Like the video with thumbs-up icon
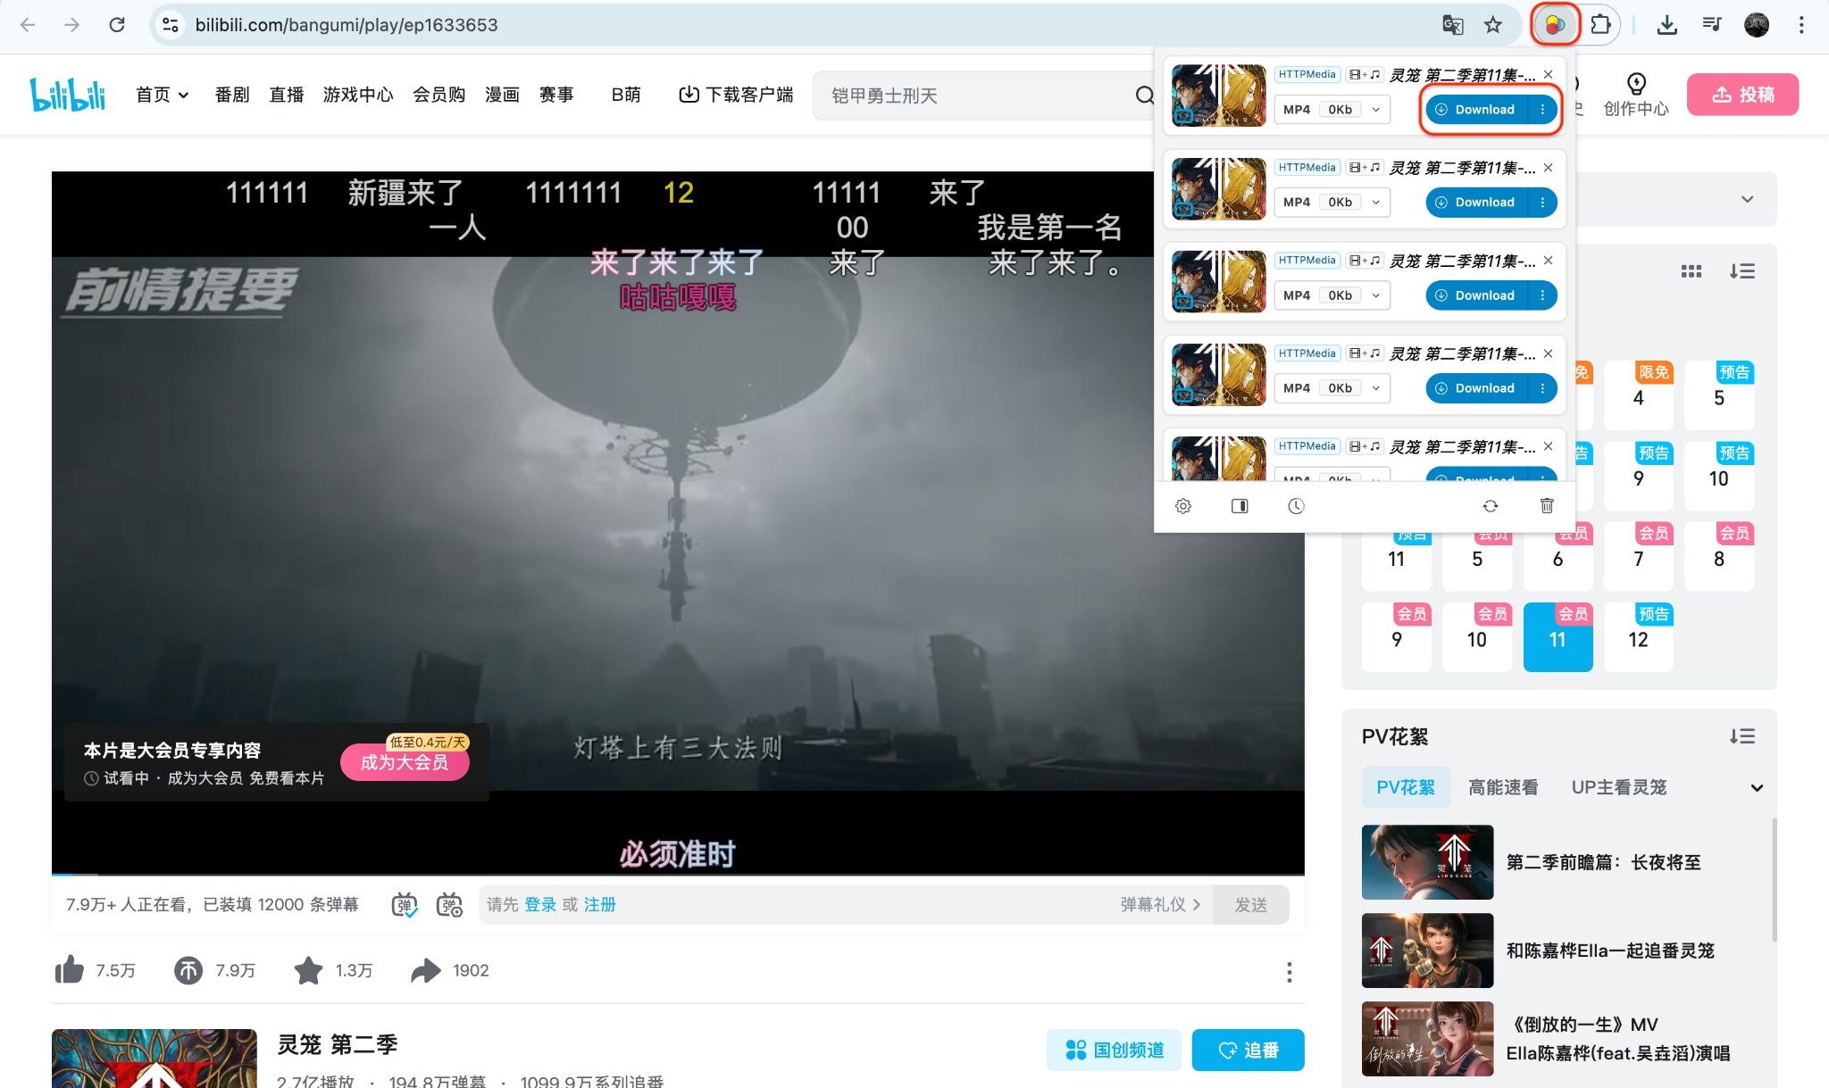1829x1088 pixels. (x=70, y=970)
